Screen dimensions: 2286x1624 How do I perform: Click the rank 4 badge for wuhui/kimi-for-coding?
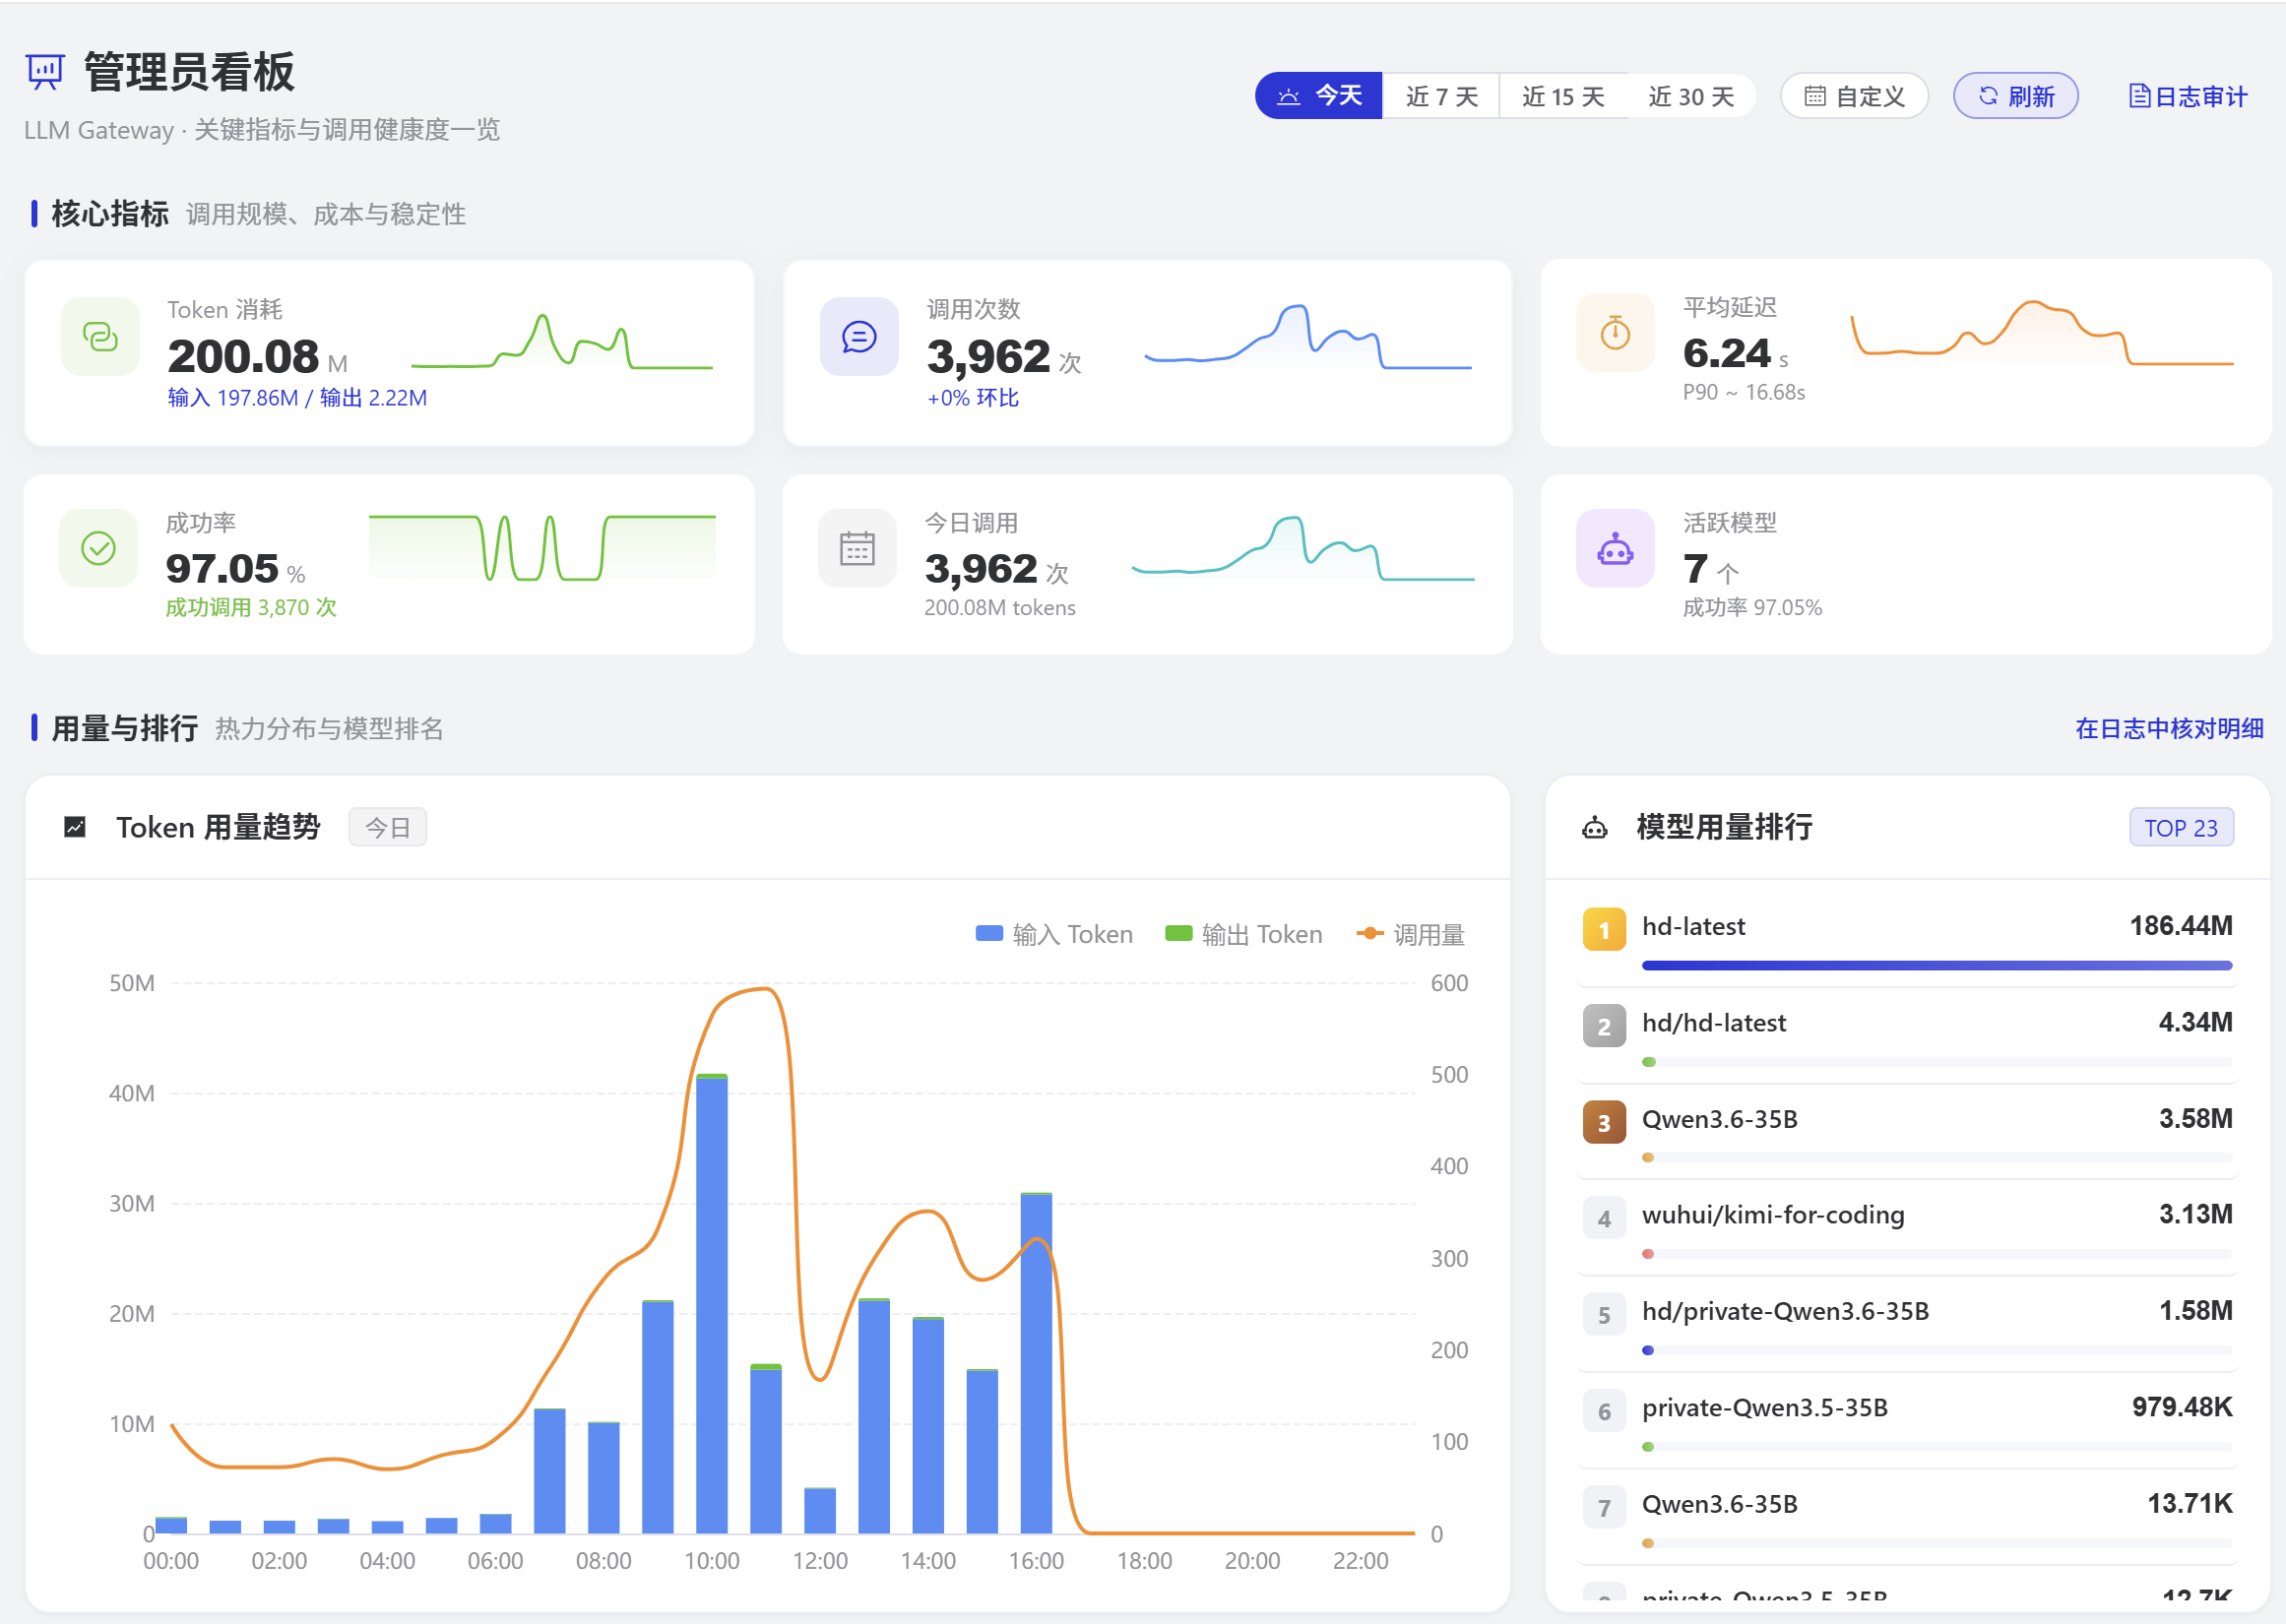pyautogui.click(x=1604, y=1218)
